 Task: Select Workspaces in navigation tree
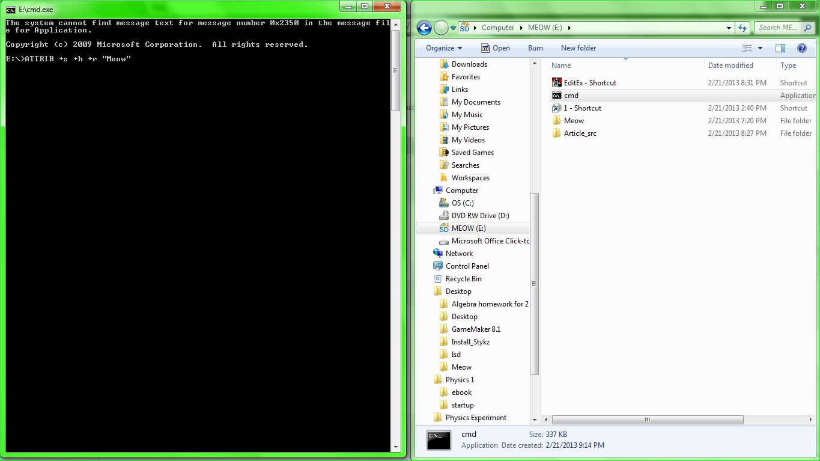tap(470, 178)
